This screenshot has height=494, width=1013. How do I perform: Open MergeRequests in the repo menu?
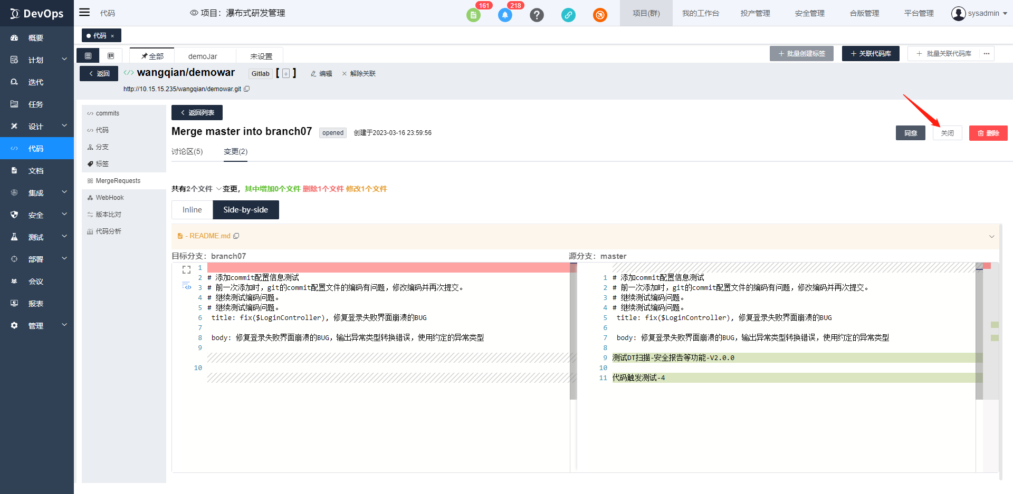[118, 181]
